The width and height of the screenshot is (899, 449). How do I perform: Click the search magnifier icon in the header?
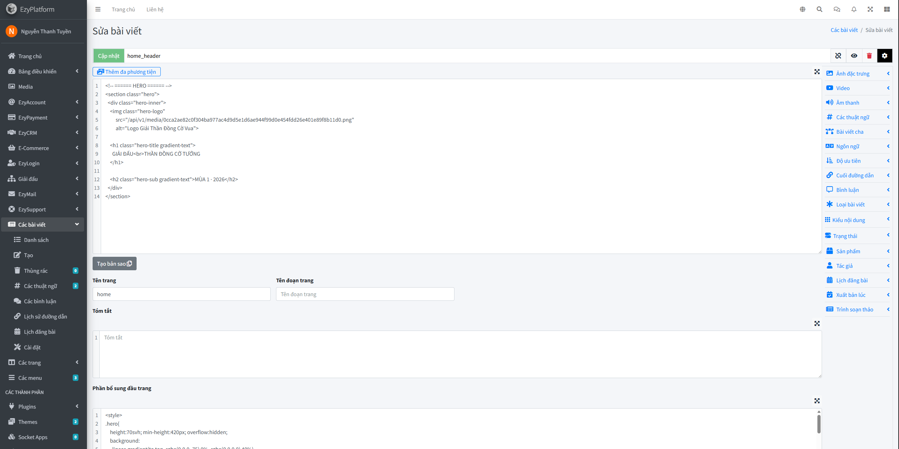819,9
